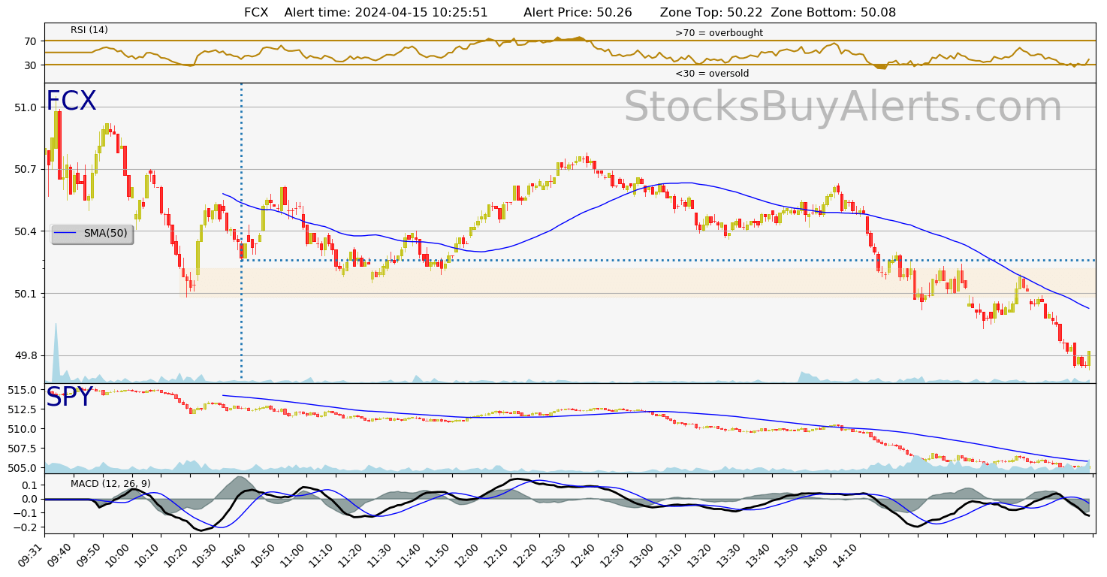The image size is (1107, 577).
Task: Click the 11:10 time axis label
Action: click(x=321, y=554)
